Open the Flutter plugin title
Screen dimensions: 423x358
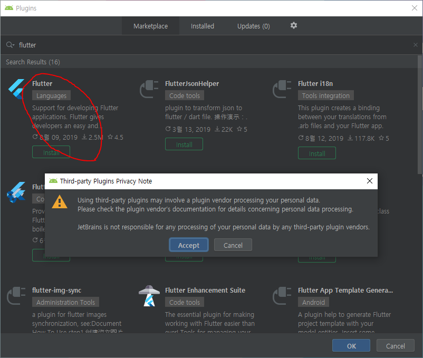[42, 84]
